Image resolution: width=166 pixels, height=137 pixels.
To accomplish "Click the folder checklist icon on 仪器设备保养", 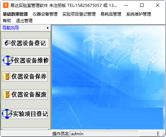I will (7, 76).
